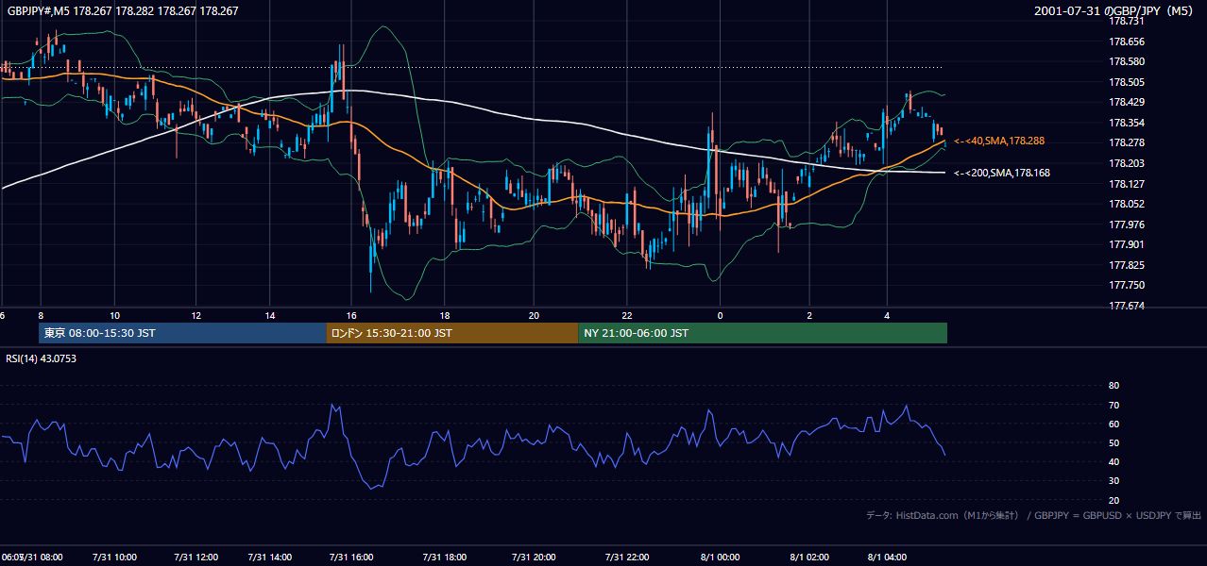Click the 177.976 price axis label
1207x566 pixels.
(x=1126, y=225)
